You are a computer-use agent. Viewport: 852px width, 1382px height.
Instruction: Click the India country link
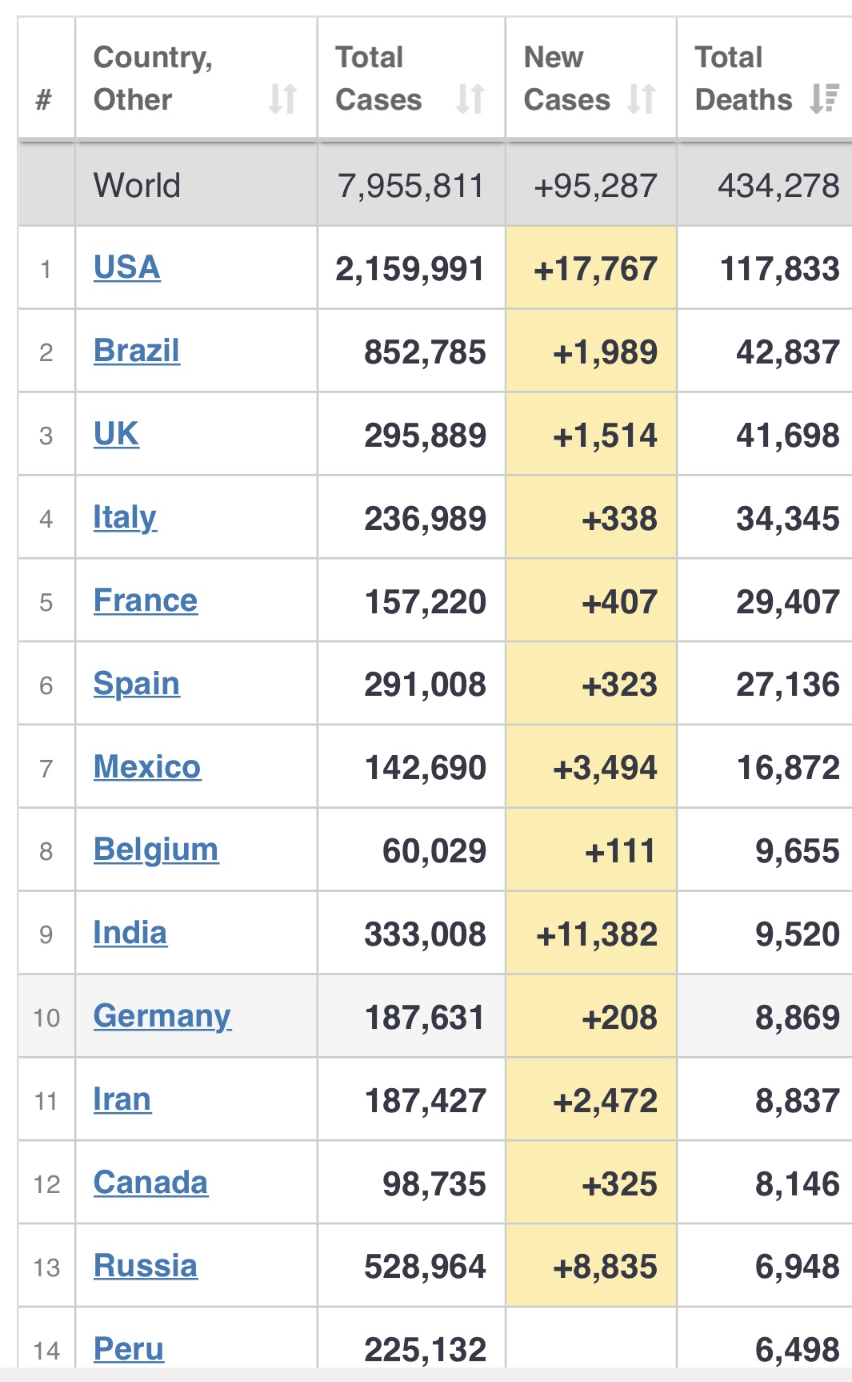click(x=130, y=933)
